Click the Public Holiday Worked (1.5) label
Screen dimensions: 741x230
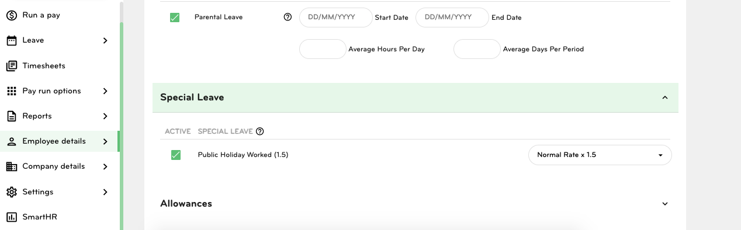coord(243,155)
